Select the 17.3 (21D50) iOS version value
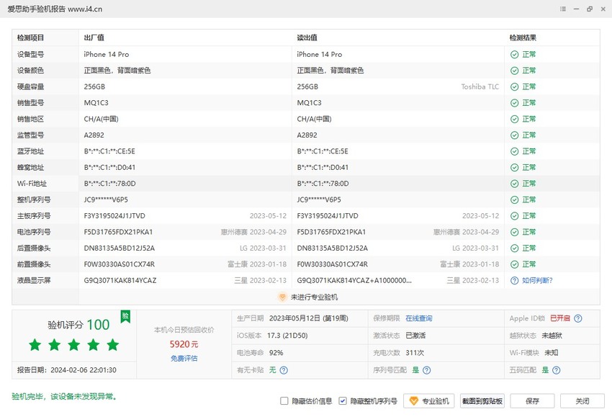Image resolution: width=612 pixels, height=417 pixels. click(287, 336)
